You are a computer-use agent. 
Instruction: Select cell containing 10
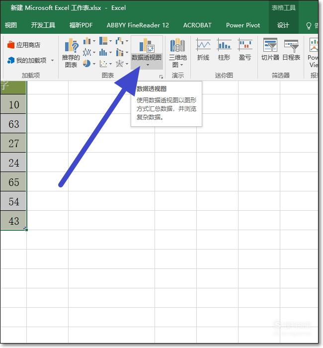13,104
